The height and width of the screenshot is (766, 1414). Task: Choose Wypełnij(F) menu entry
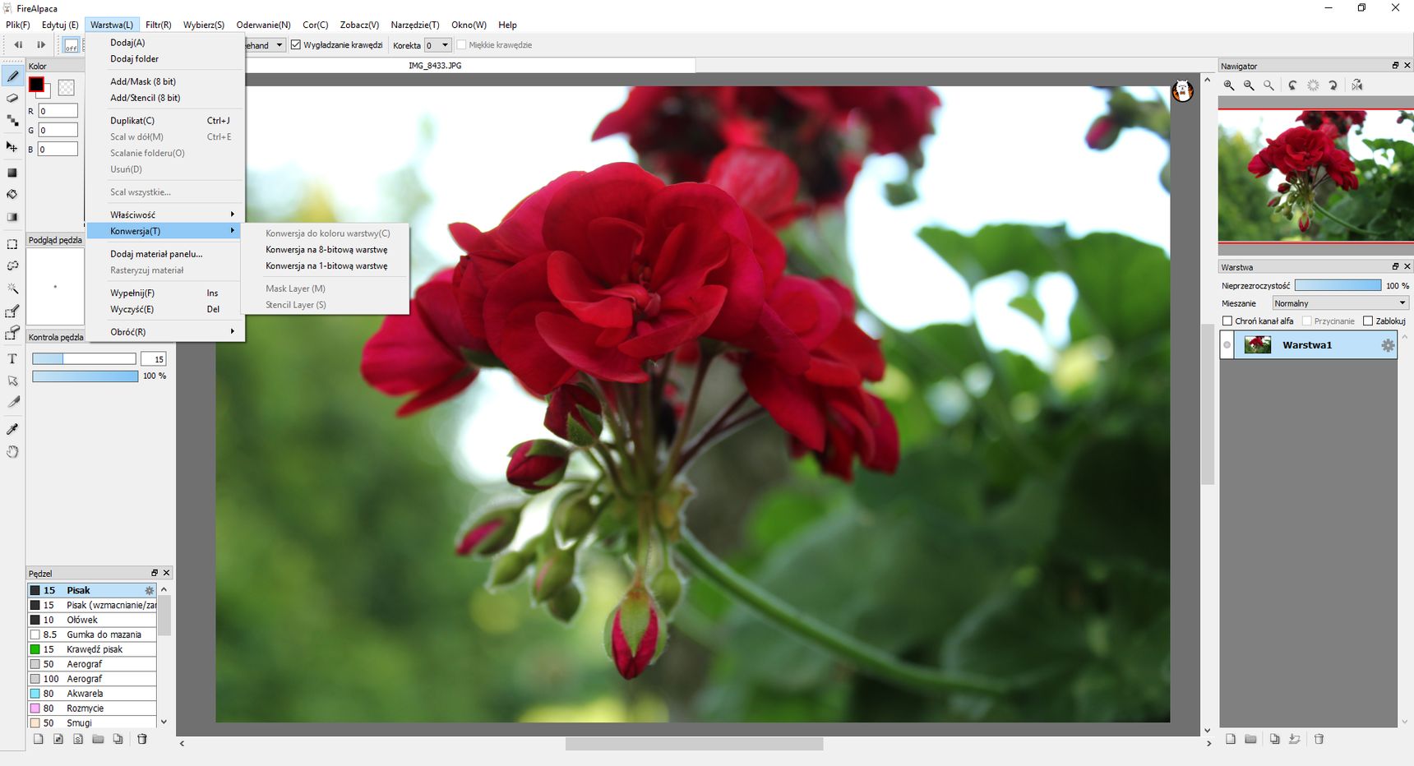click(165, 293)
